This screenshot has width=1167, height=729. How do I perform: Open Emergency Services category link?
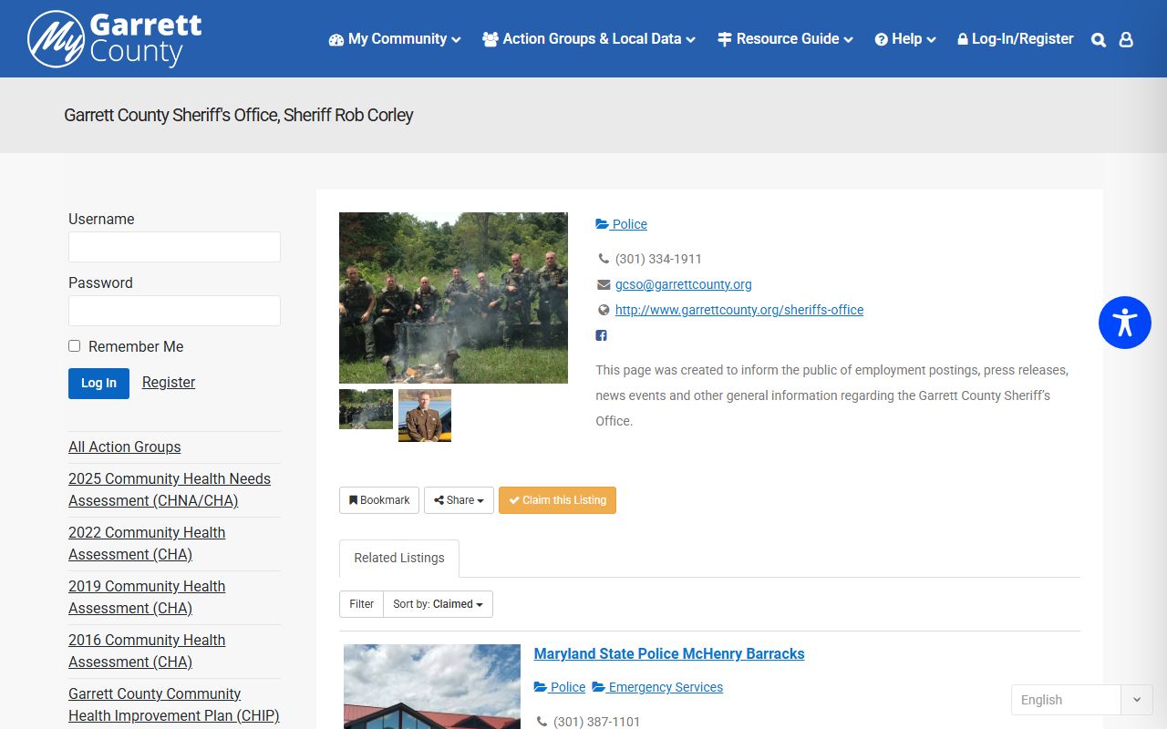click(657, 687)
